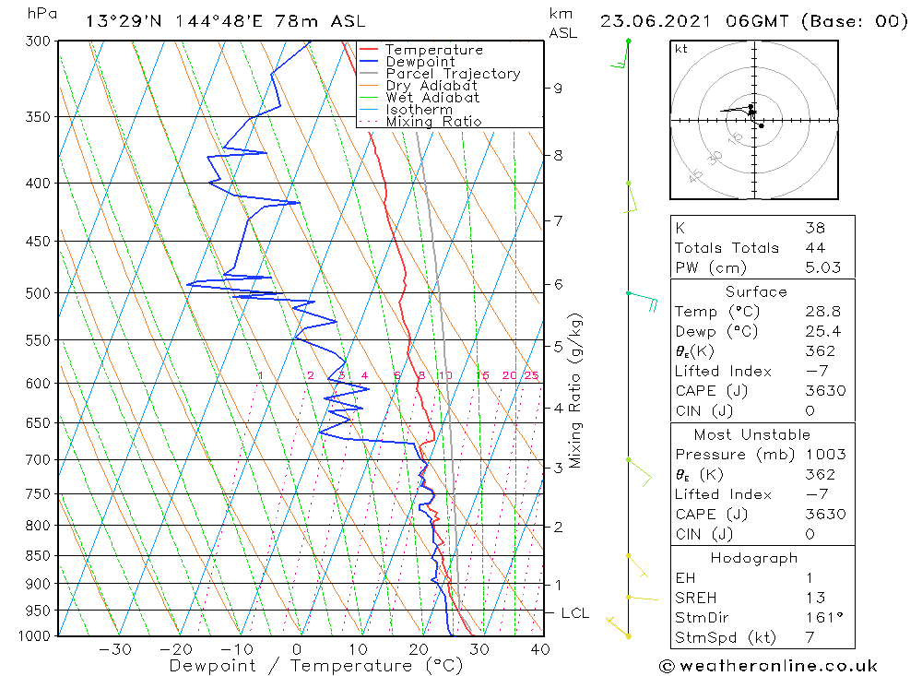
Task: Click the red Temperature legend line
Action: pyautogui.click(x=368, y=50)
